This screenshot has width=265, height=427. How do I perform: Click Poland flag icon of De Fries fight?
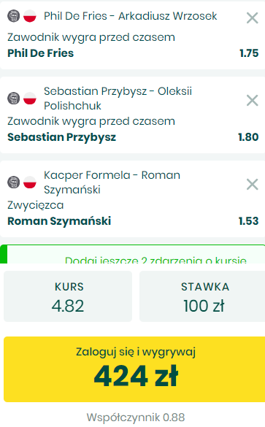pyautogui.click(x=30, y=16)
